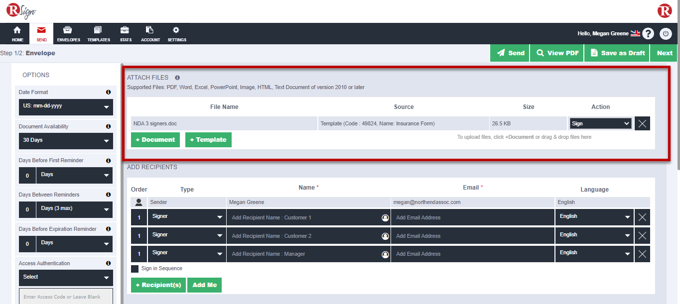
Task: Go to the Envelopes tab
Action: (x=68, y=33)
